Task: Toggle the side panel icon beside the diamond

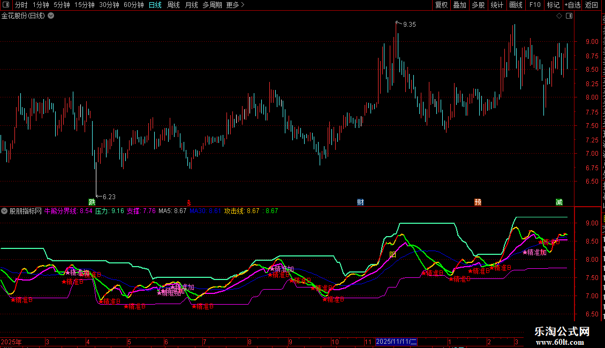Action: click(569, 16)
